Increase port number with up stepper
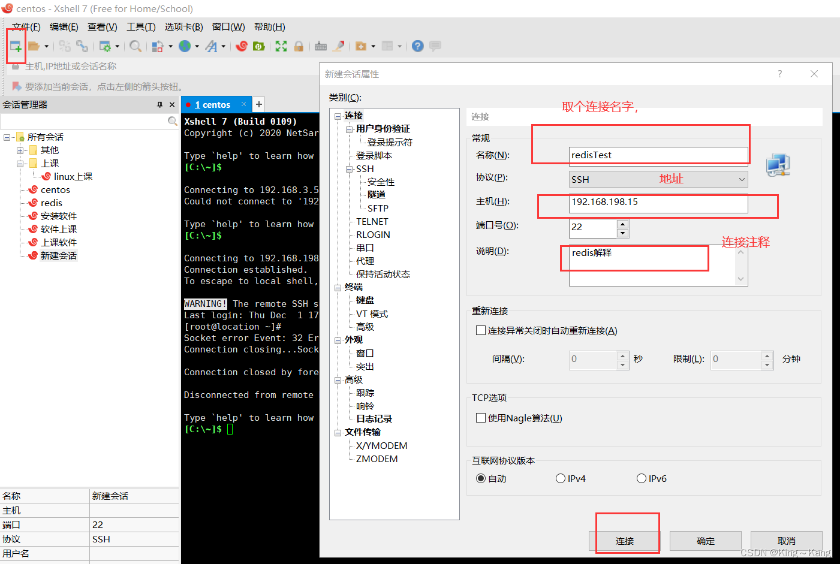The height and width of the screenshot is (564, 840). coord(623,224)
